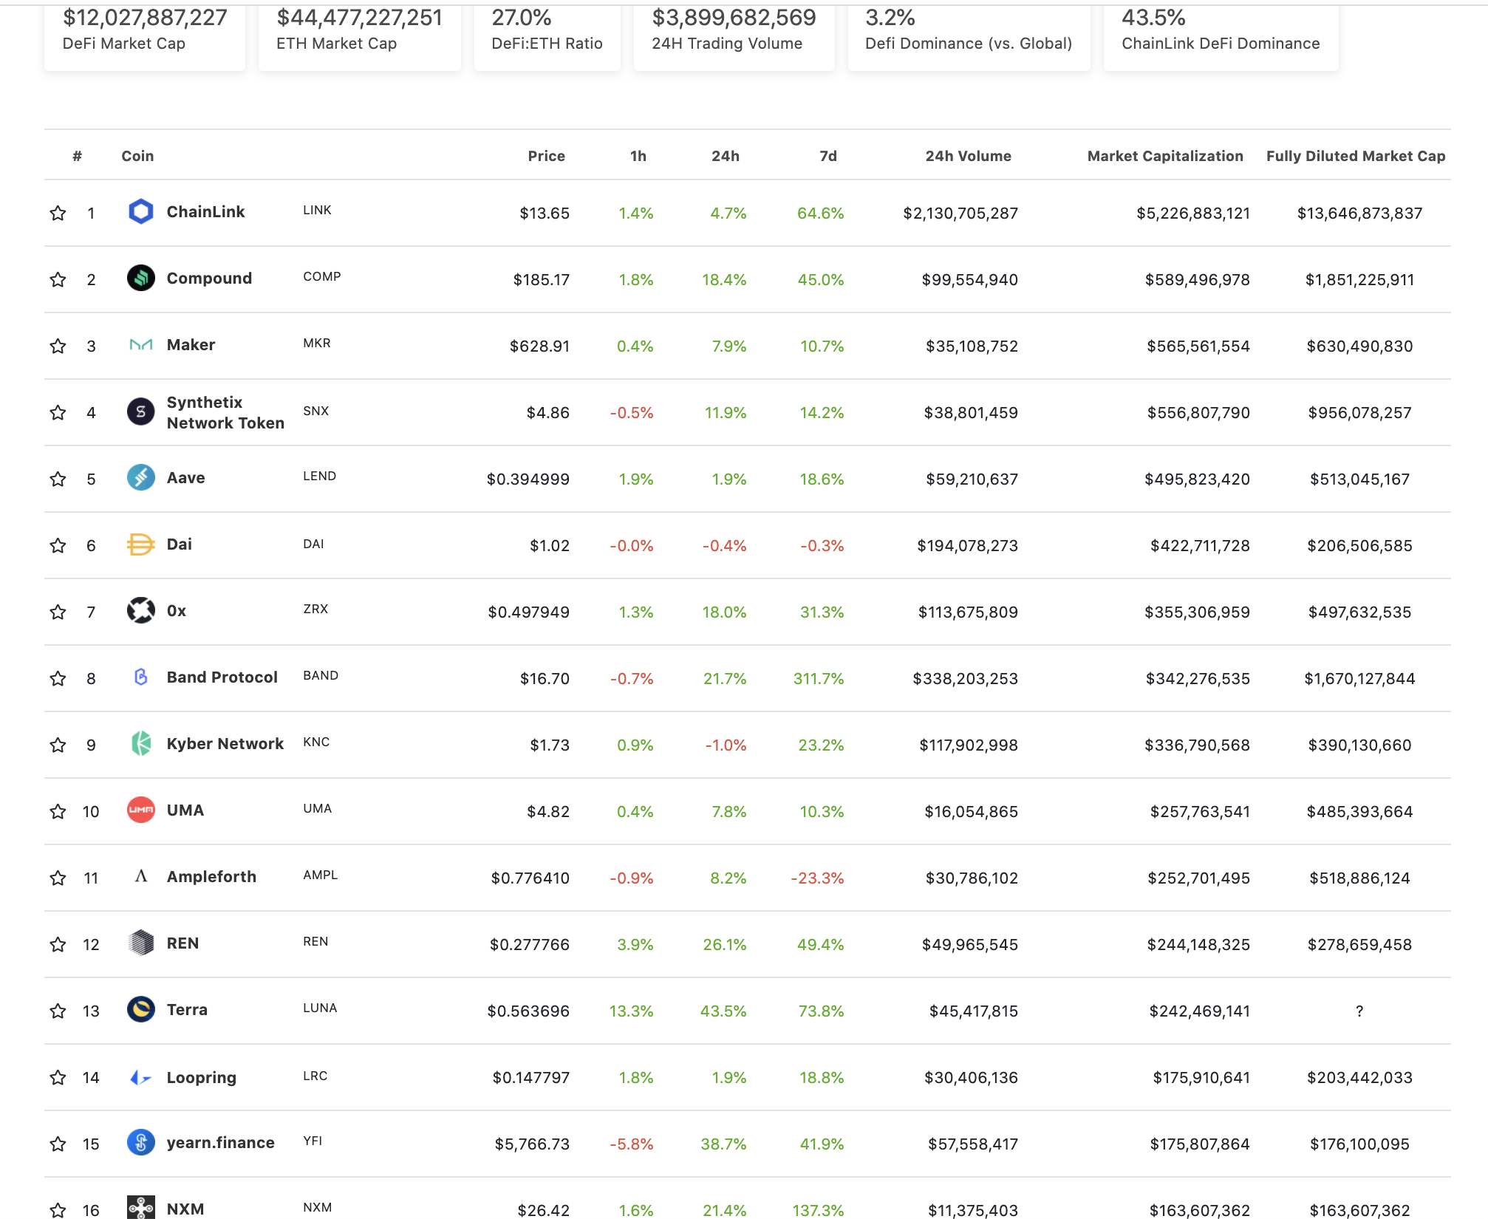Click the 0x coin logo icon
This screenshot has height=1219, width=1488.
[x=140, y=611]
